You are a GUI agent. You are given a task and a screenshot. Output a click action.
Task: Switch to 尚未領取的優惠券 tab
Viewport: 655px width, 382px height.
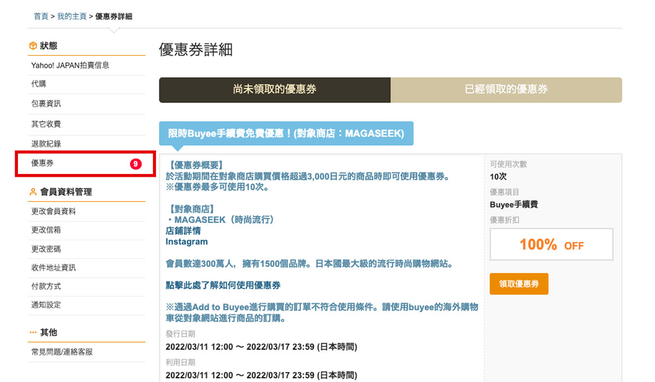pos(275,89)
